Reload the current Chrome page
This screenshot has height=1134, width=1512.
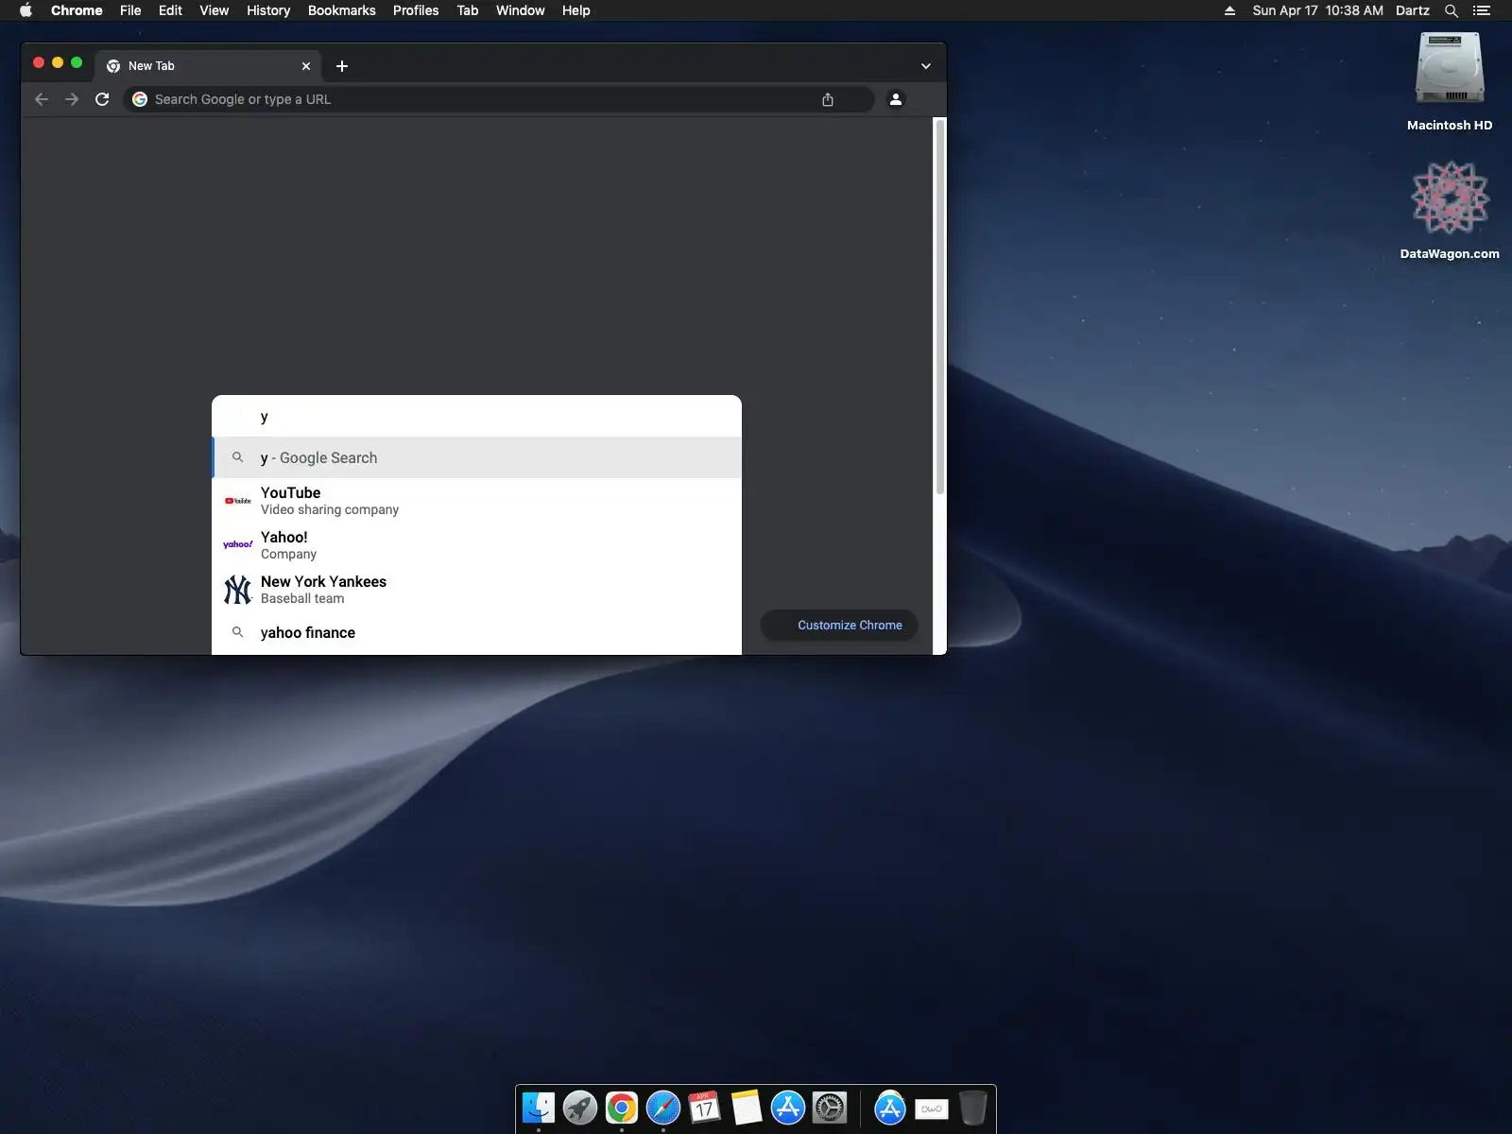coord(102,99)
